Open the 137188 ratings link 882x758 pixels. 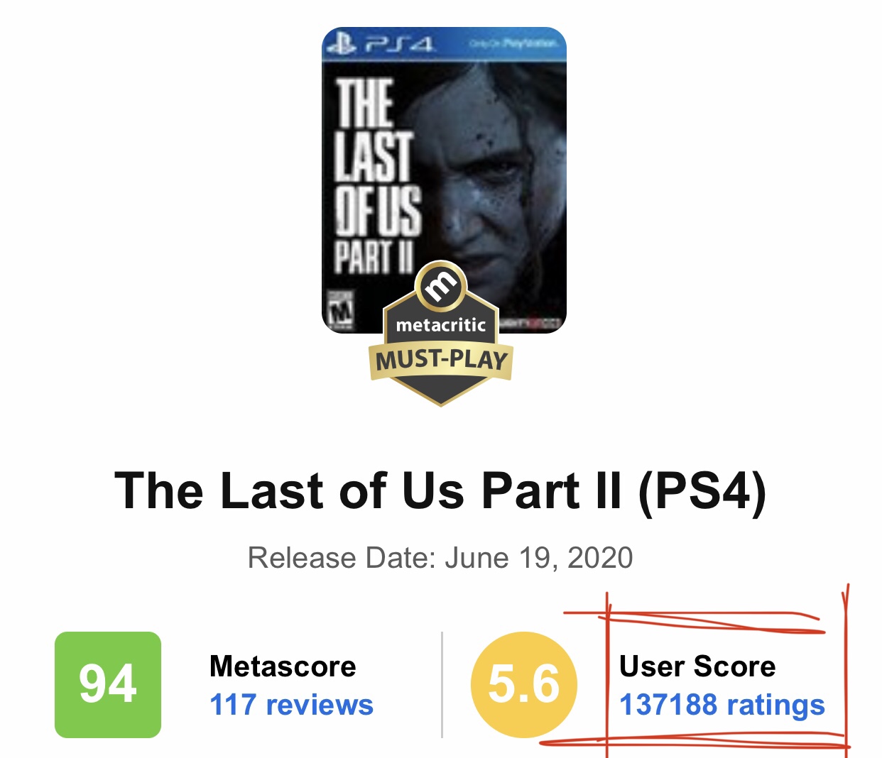pyautogui.click(x=722, y=705)
